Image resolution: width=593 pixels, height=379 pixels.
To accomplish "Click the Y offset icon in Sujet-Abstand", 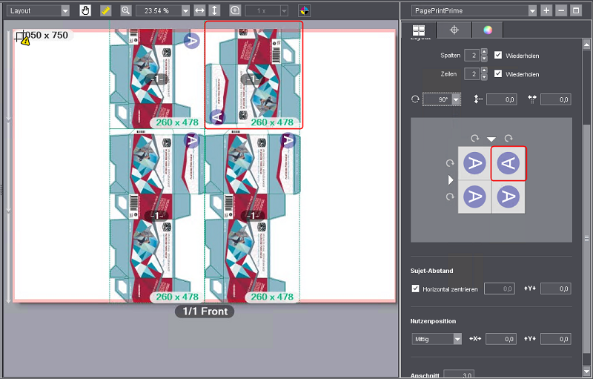I will [530, 289].
